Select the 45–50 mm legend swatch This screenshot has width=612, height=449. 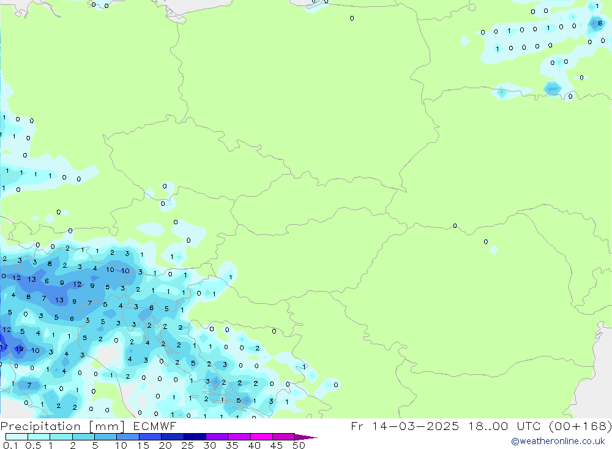coord(284,437)
